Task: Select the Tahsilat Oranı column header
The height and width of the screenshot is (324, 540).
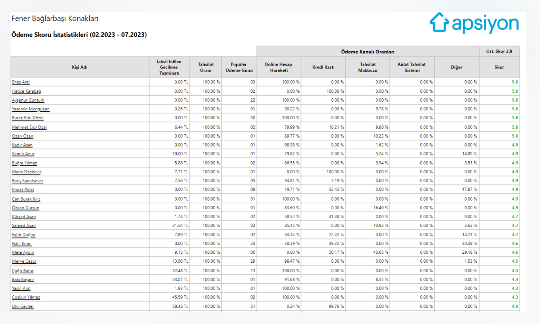Action: point(206,67)
